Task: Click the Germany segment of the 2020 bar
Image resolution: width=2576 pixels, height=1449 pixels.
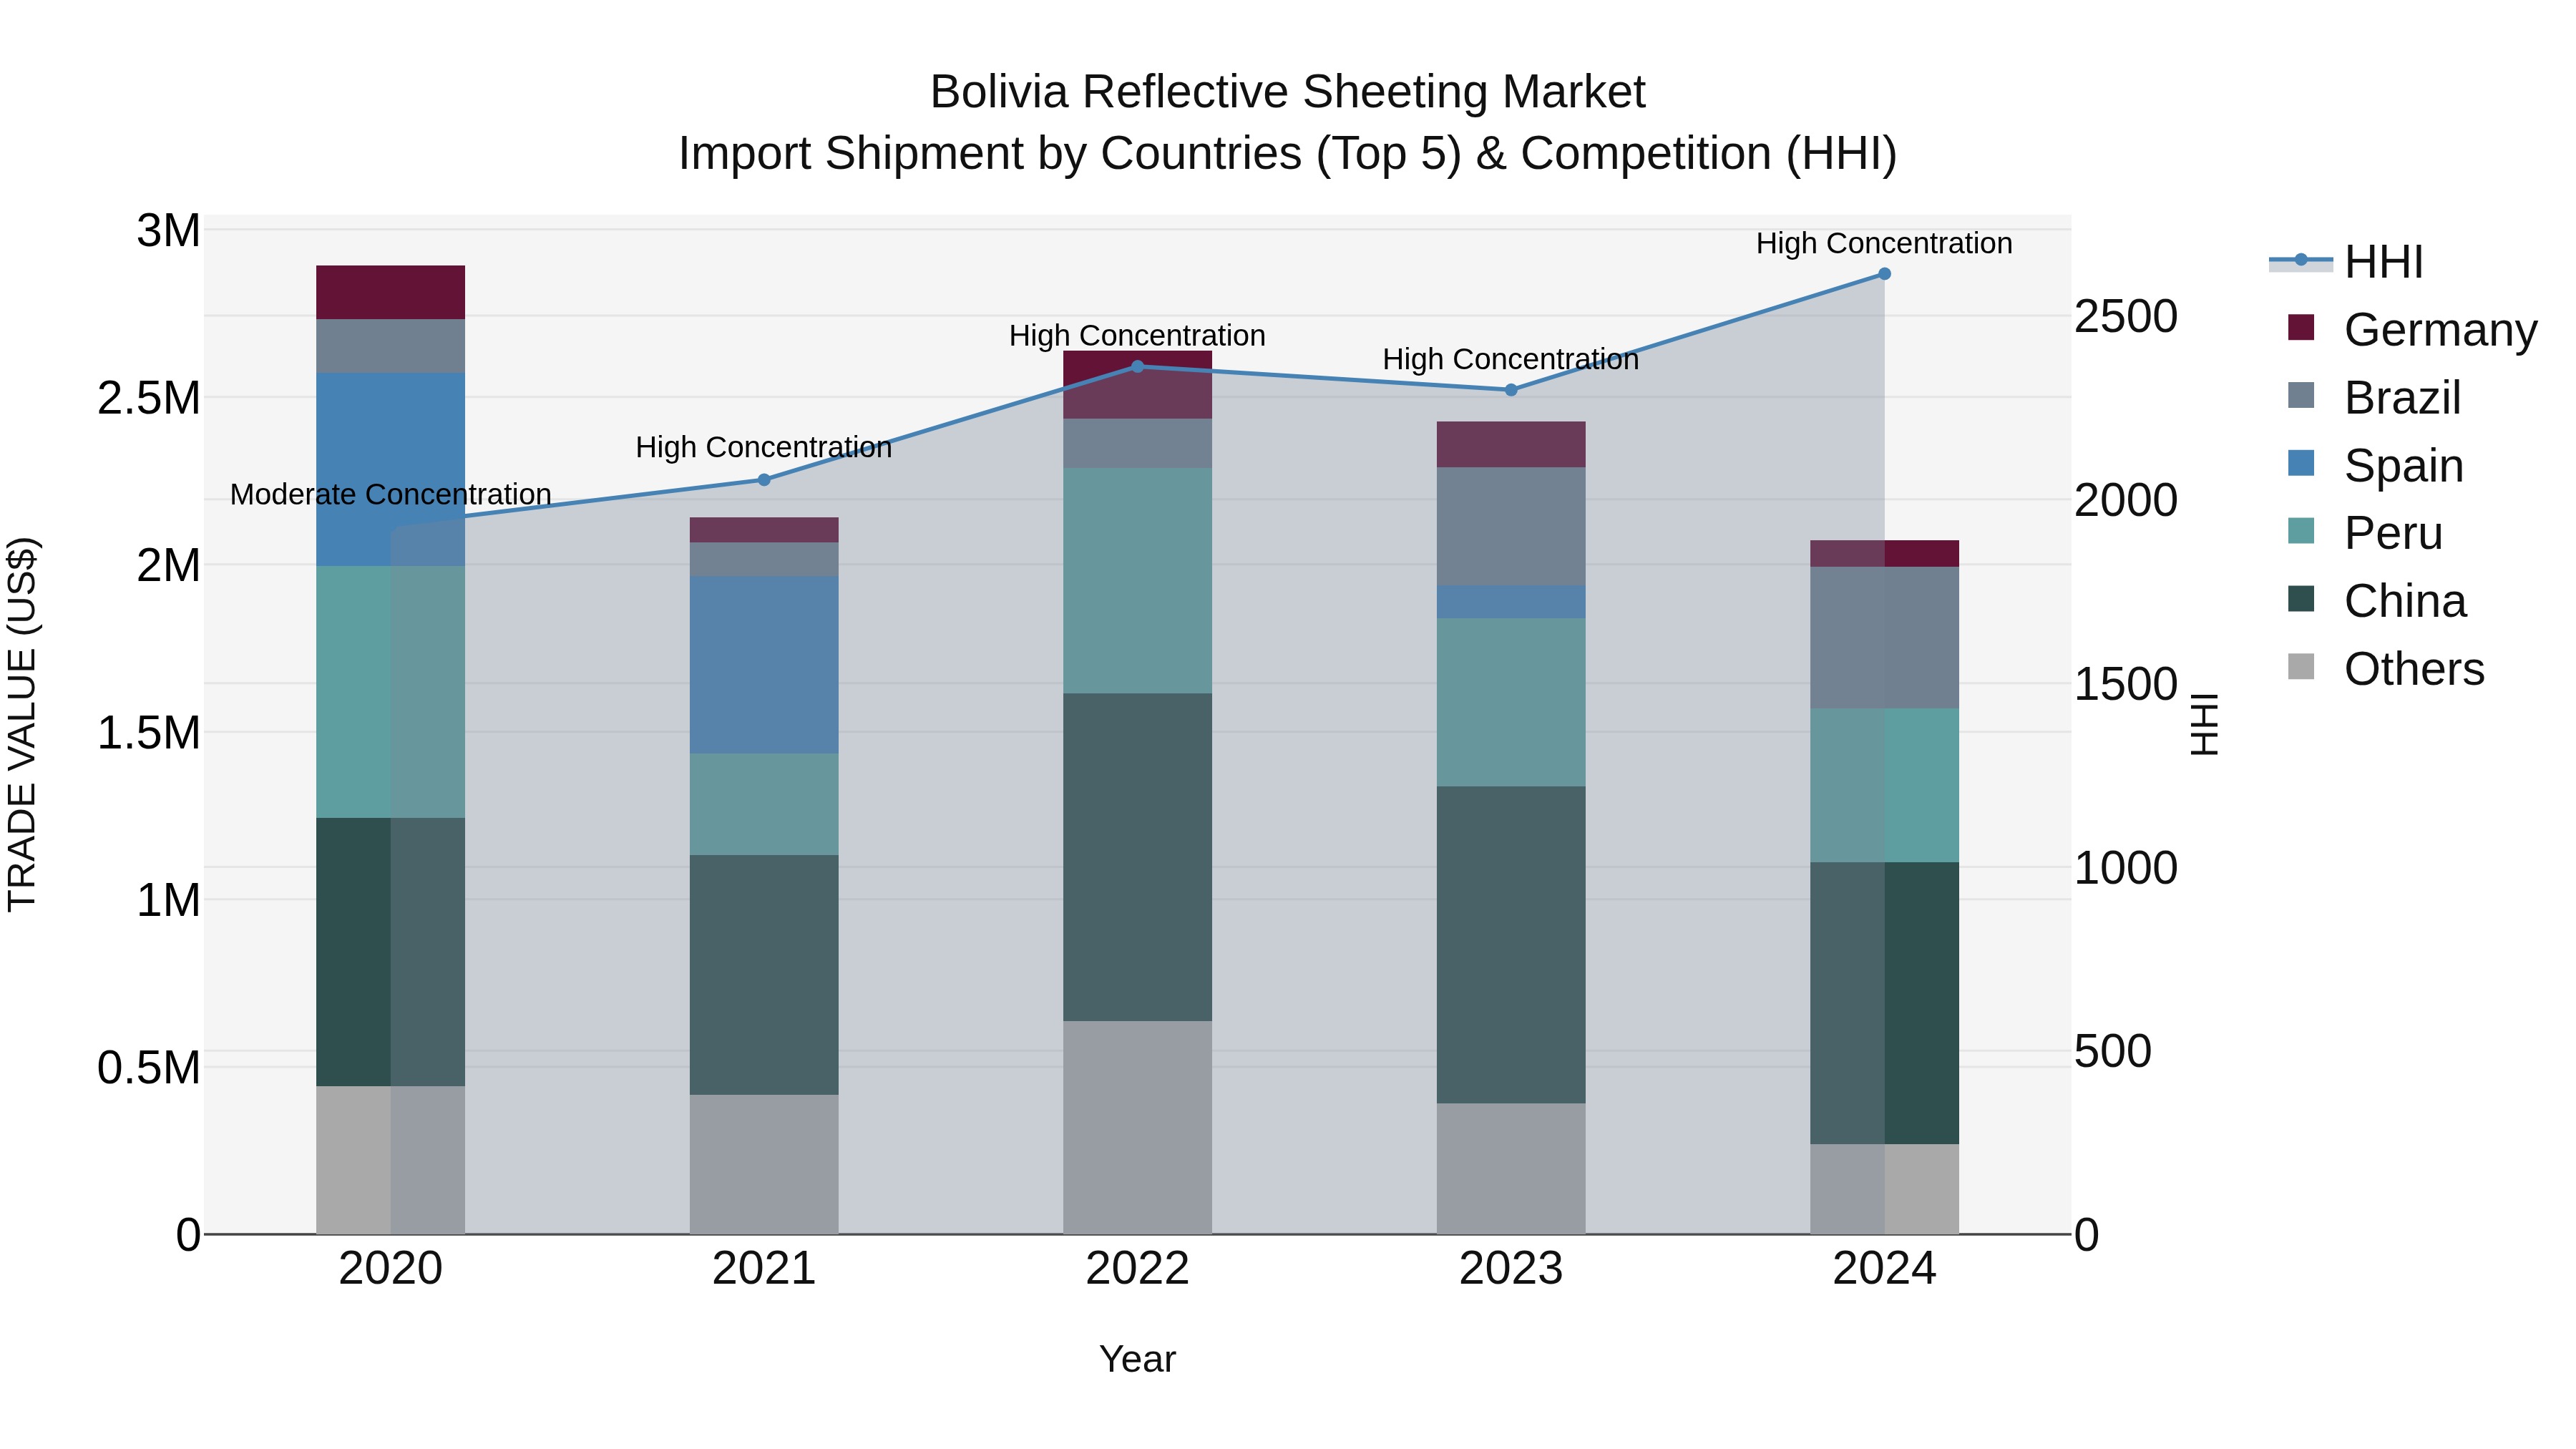Action: point(391,293)
